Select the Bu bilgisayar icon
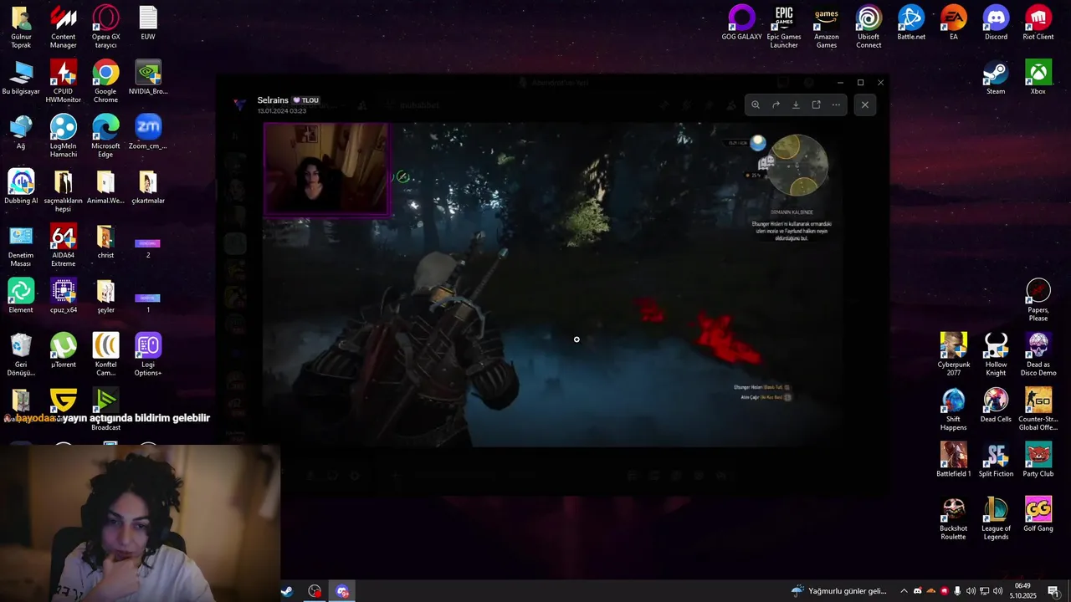 pos(21,78)
